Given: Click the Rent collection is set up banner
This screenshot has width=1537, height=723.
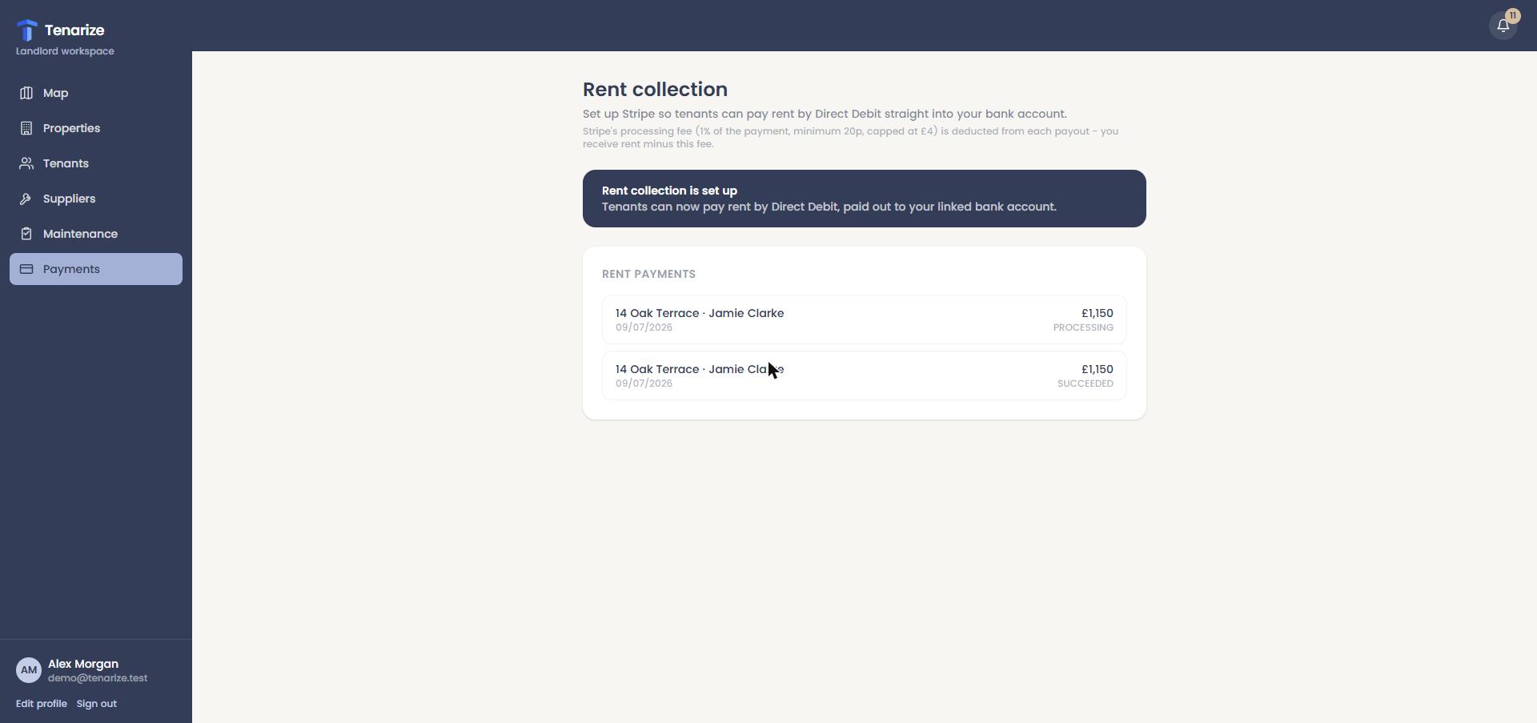Looking at the screenshot, I should point(865,199).
